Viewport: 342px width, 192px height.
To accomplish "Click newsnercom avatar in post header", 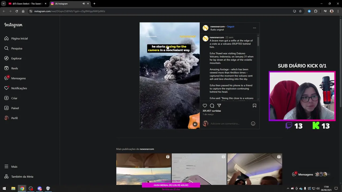I will coord(205,28).
